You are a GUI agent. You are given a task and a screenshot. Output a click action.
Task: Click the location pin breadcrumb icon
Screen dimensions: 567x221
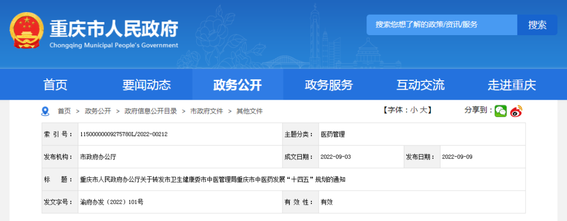coord(45,111)
